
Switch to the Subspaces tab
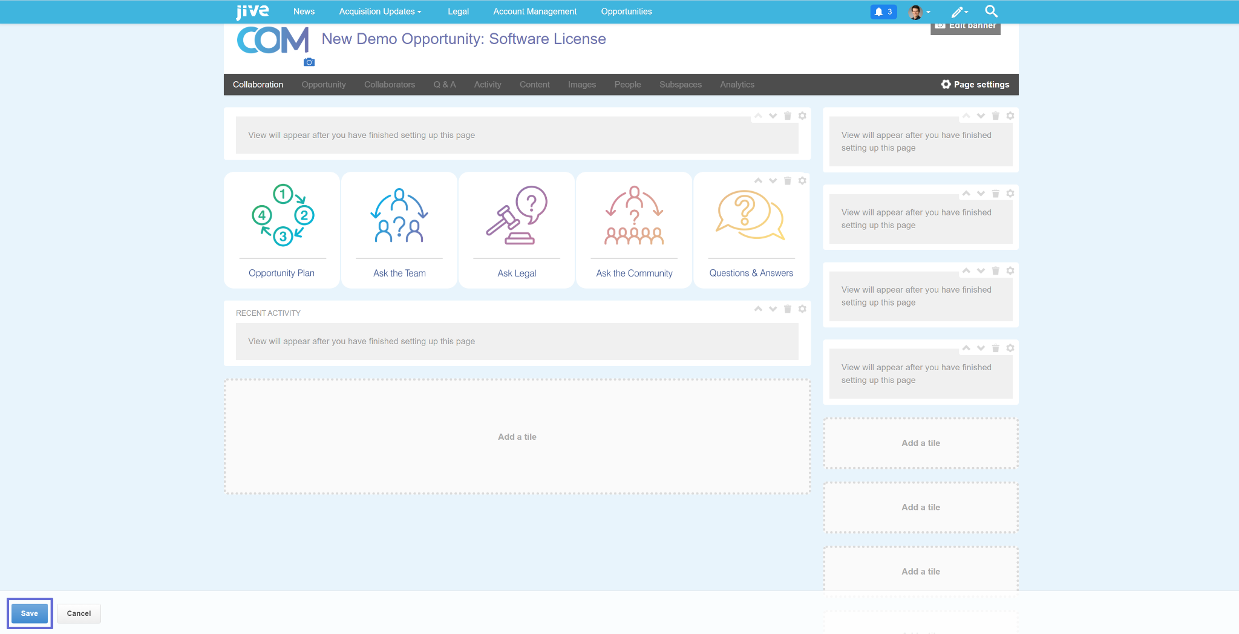point(681,85)
